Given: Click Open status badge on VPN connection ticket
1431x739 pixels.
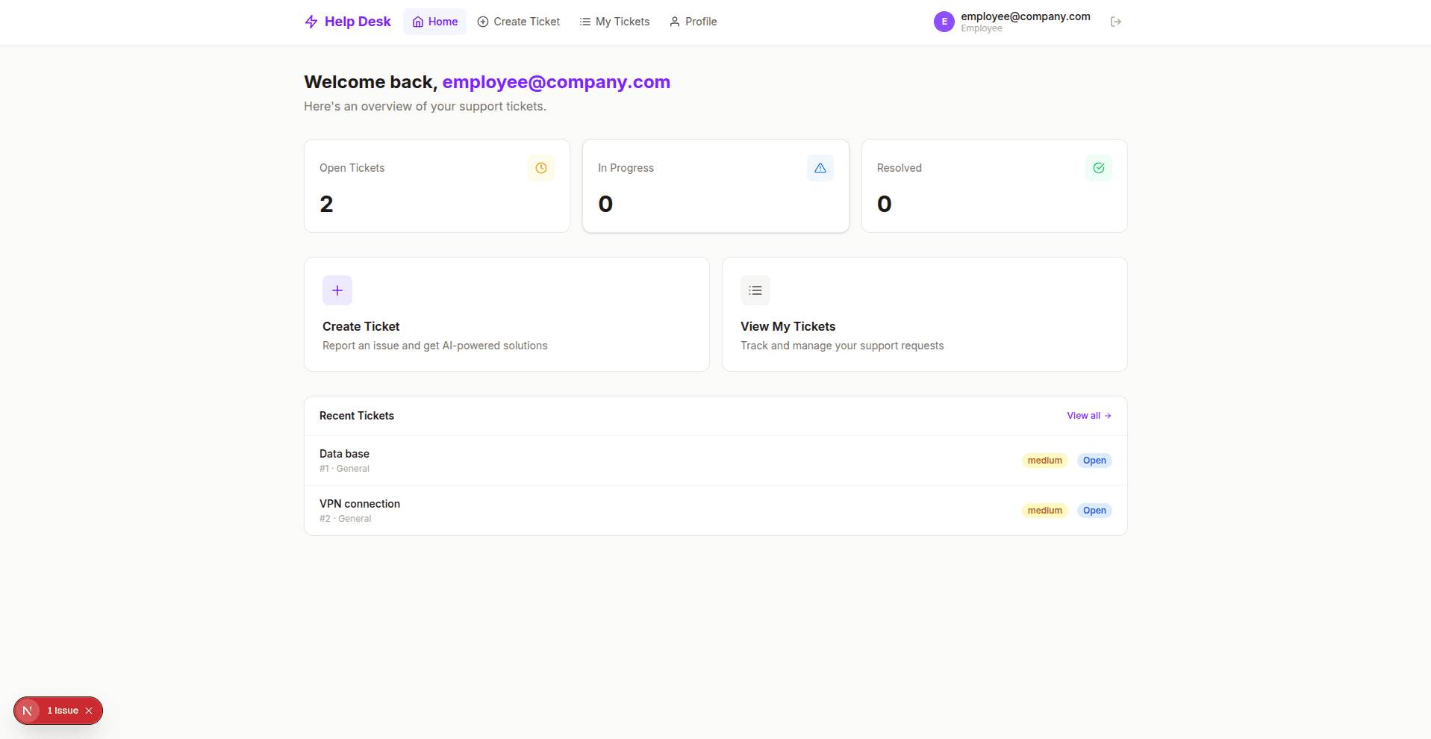Looking at the screenshot, I should pos(1094,511).
